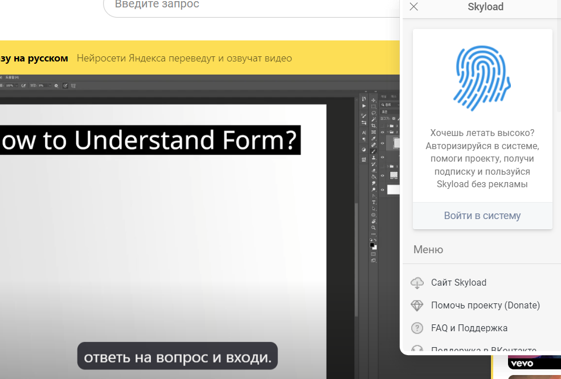
Task: Toggle the symmetry butterfly option in options bar
Action: click(73, 86)
